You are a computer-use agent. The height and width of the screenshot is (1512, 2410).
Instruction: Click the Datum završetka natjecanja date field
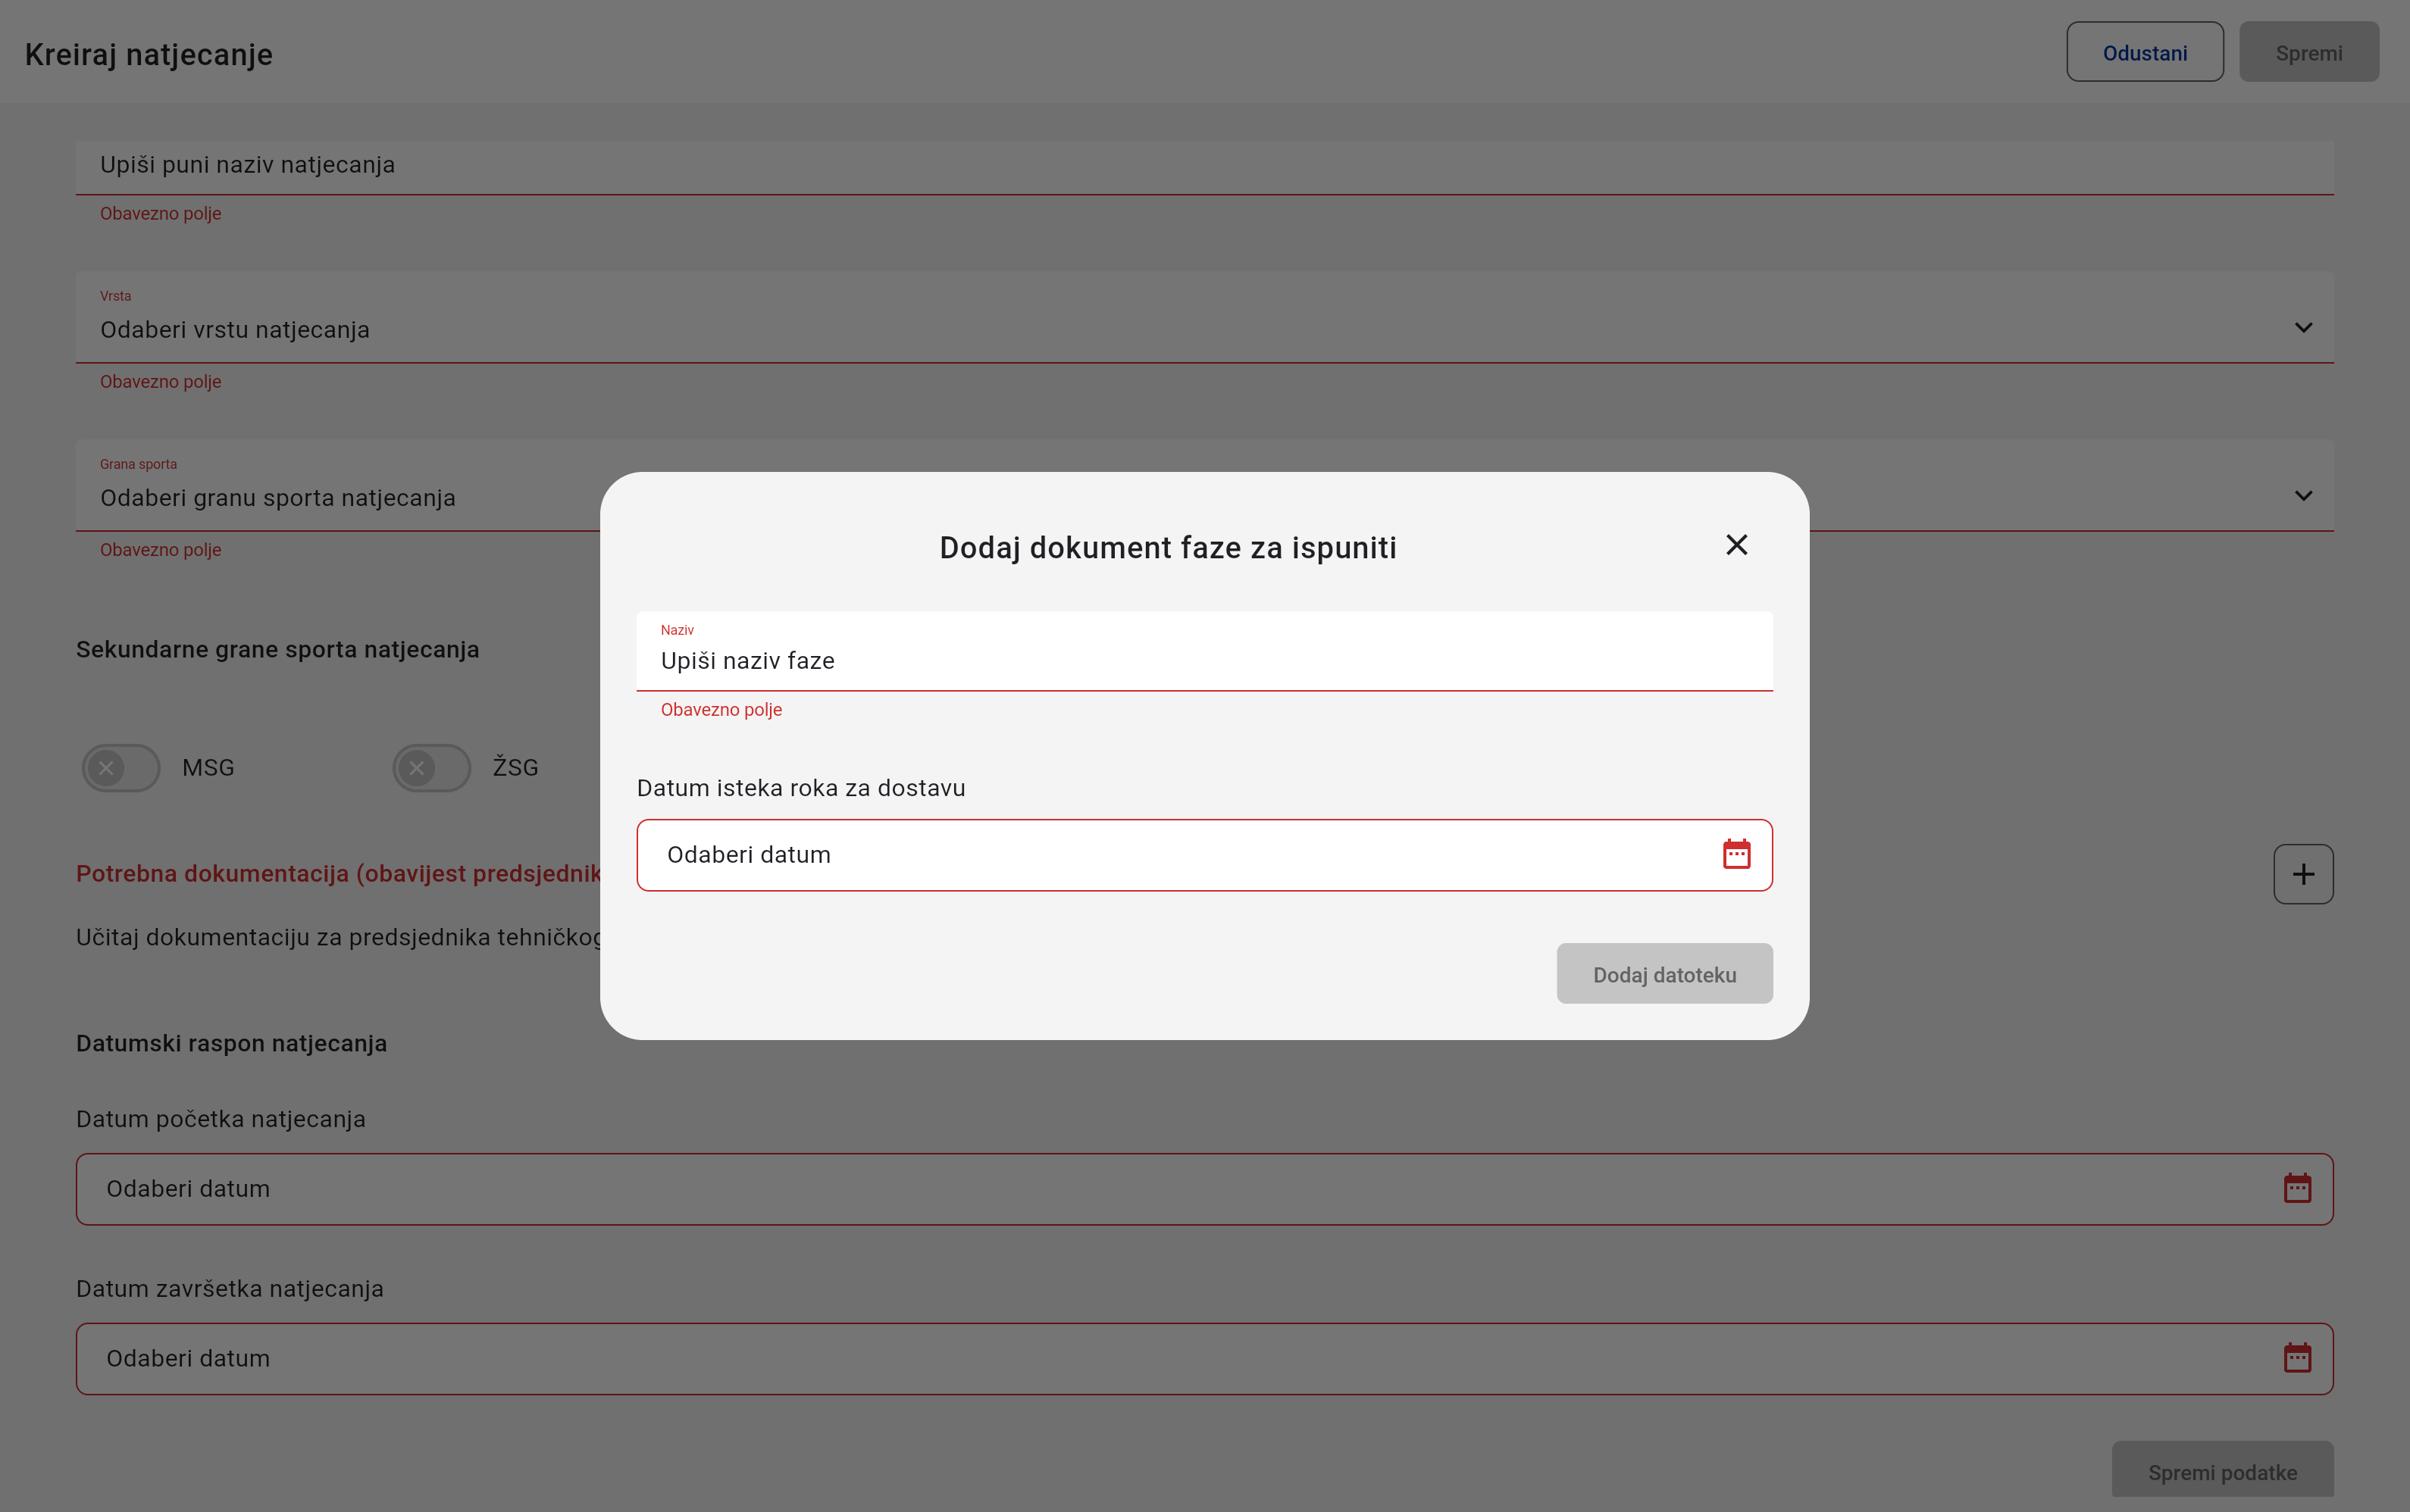(x=1100, y=1359)
